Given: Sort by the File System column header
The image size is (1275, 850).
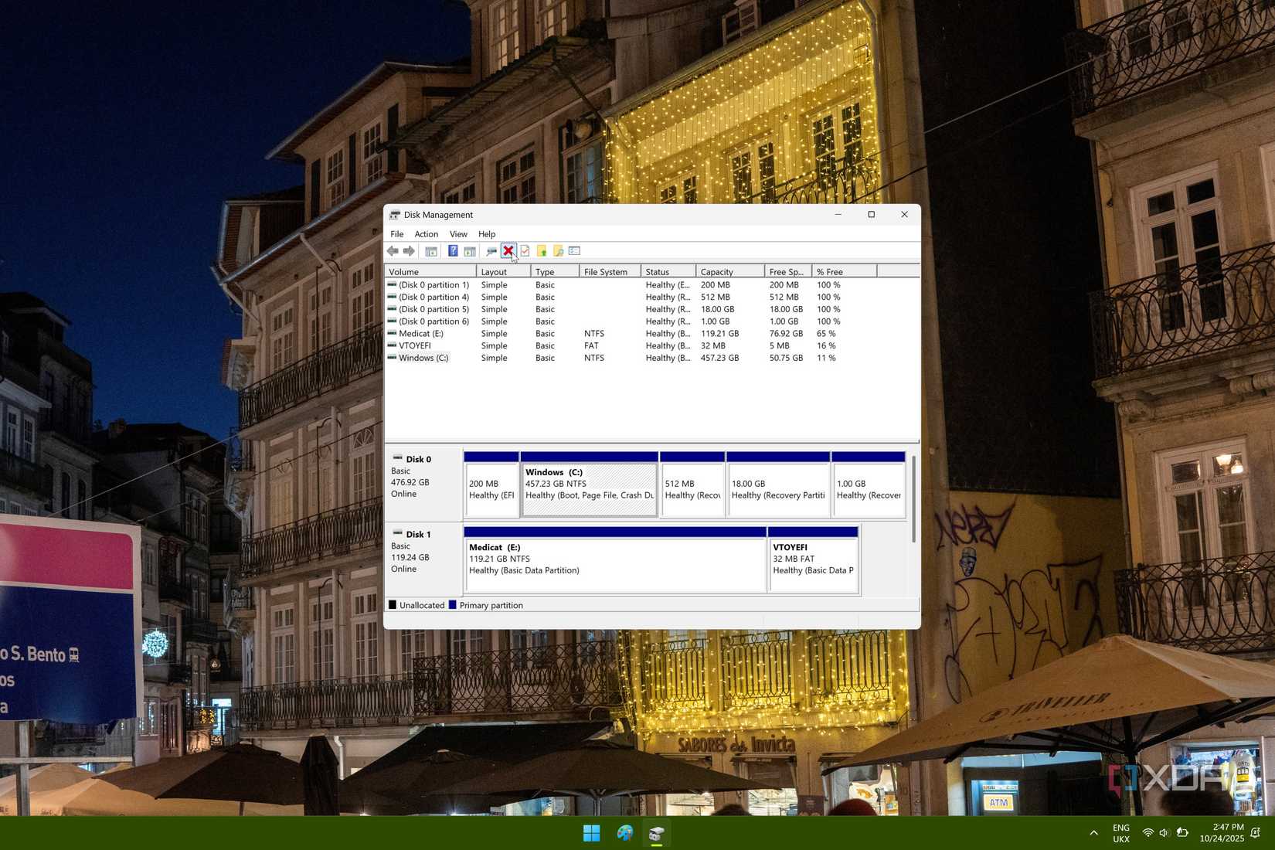Looking at the screenshot, I should click(x=610, y=272).
